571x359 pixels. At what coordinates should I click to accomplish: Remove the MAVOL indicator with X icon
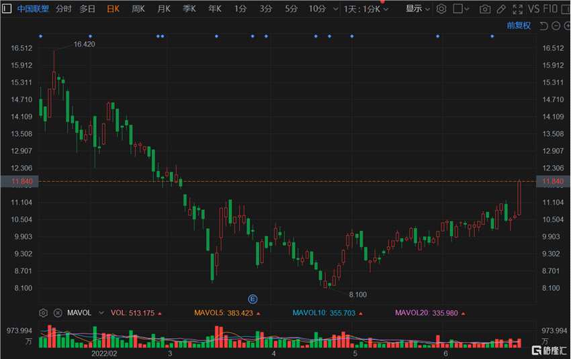58,313
